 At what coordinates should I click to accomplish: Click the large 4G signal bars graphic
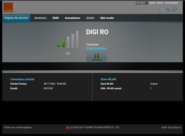(68, 39)
